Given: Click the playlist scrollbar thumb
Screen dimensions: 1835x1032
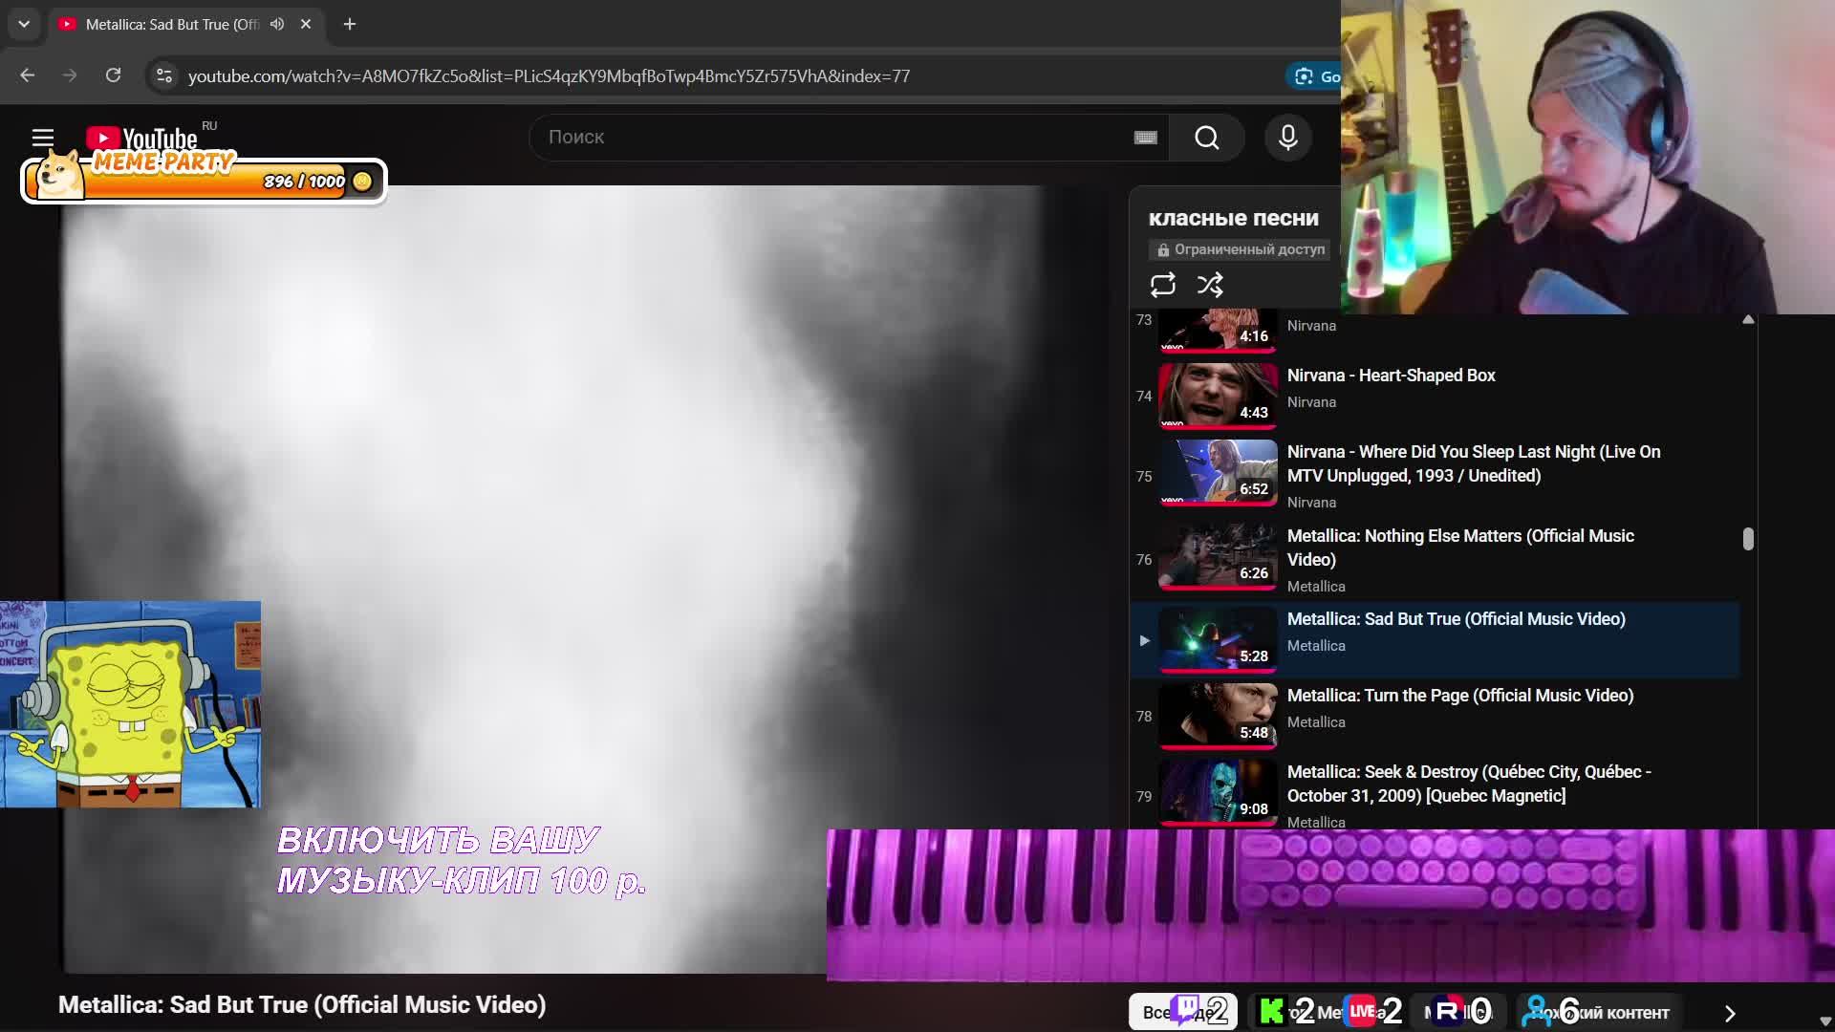Looking at the screenshot, I should click(1748, 539).
